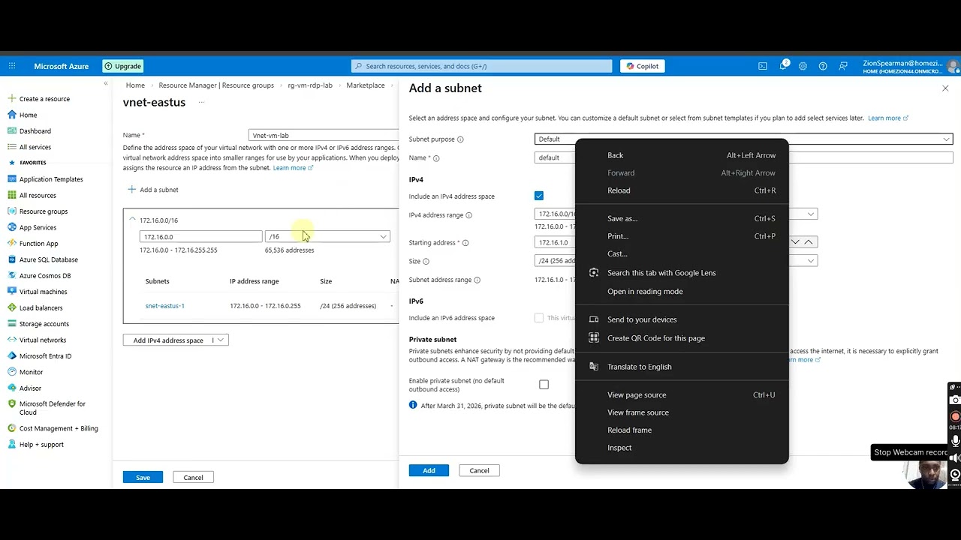Click the Vnet-vm-lab name field
Image resolution: width=961 pixels, height=540 pixels.
click(x=324, y=135)
